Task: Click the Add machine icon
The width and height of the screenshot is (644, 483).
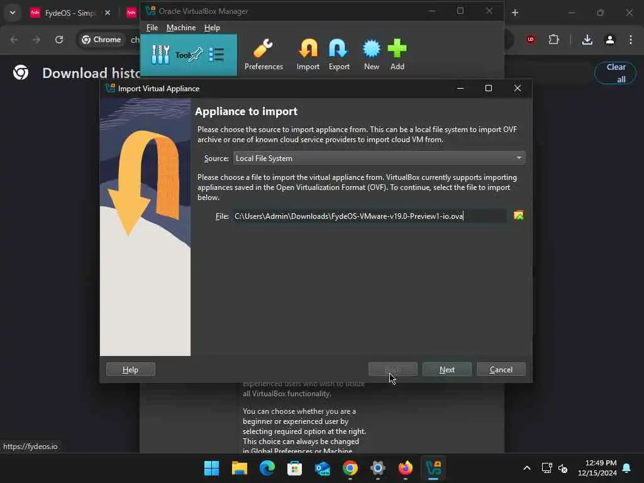Action: click(x=397, y=55)
